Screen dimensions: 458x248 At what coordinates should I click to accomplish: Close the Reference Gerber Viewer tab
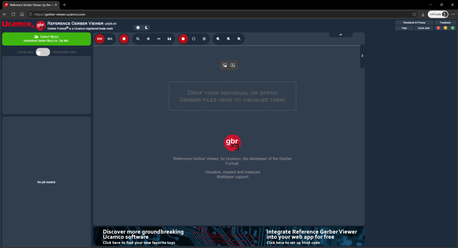(56, 5)
